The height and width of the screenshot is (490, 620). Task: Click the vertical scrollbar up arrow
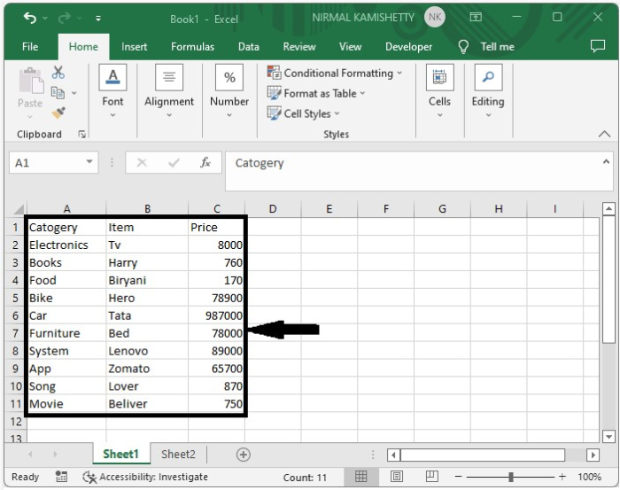(609, 208)
